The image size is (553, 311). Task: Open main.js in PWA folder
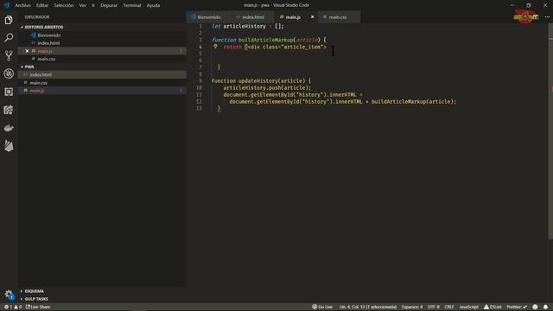pyautogui.click(x=37, y=91)
